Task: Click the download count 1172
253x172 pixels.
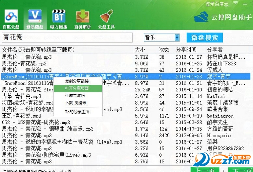Action: pyautogui.click(x=164, y=116)
